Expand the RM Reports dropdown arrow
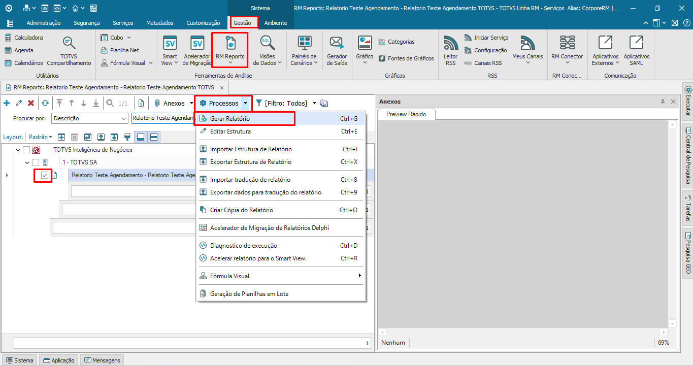Viewport: 693px width, 366px height. 230,63
